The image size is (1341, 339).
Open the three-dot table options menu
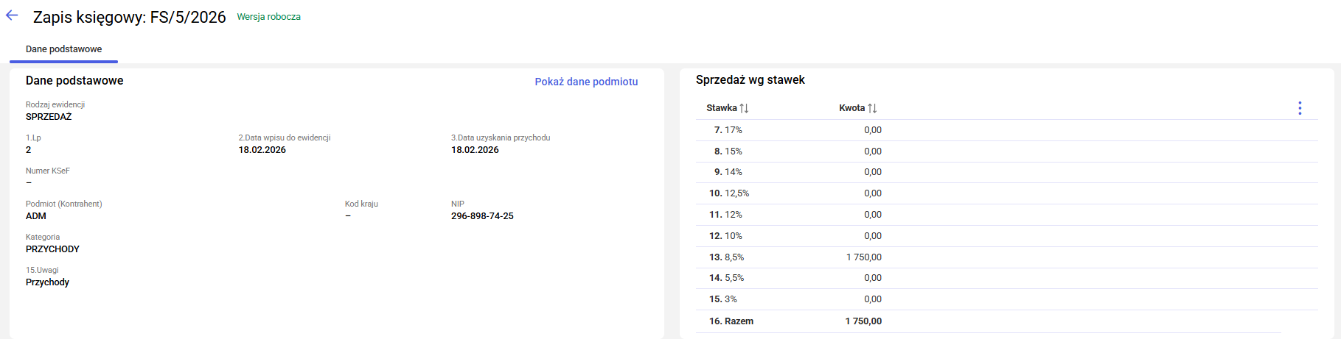(1300, 108)
